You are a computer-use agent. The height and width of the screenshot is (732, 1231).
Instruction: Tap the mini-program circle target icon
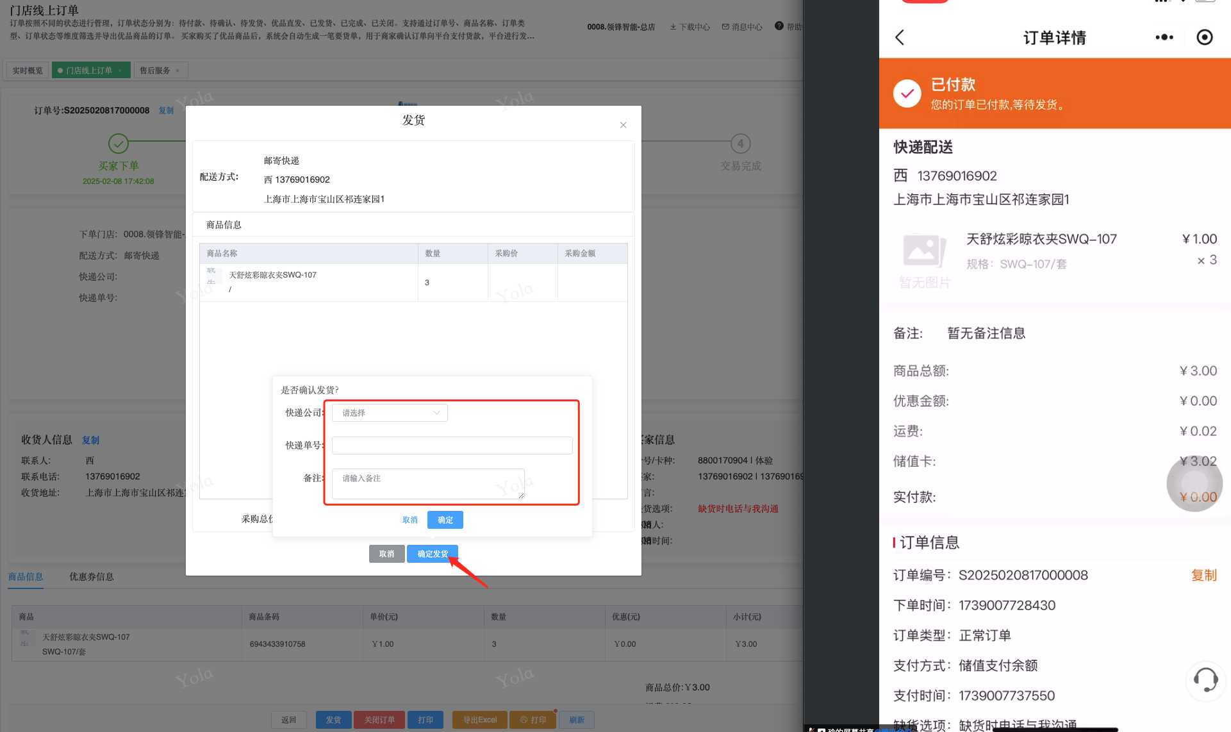[x=1204, y=38]
